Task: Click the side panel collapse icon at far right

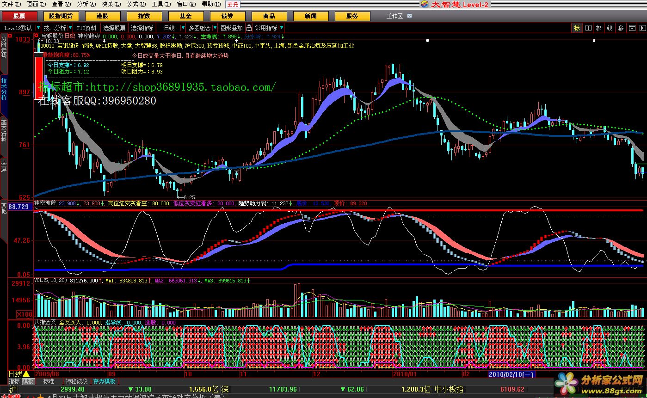Action: (643, 28)
